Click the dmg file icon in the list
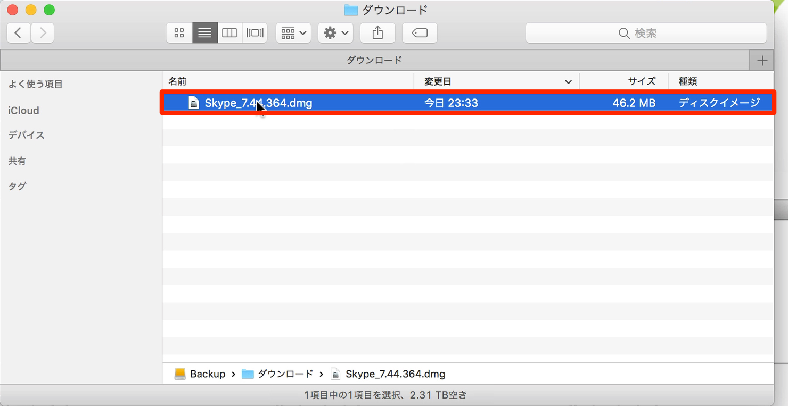Viewport: 788px width, 406px height. click(194, 103)
